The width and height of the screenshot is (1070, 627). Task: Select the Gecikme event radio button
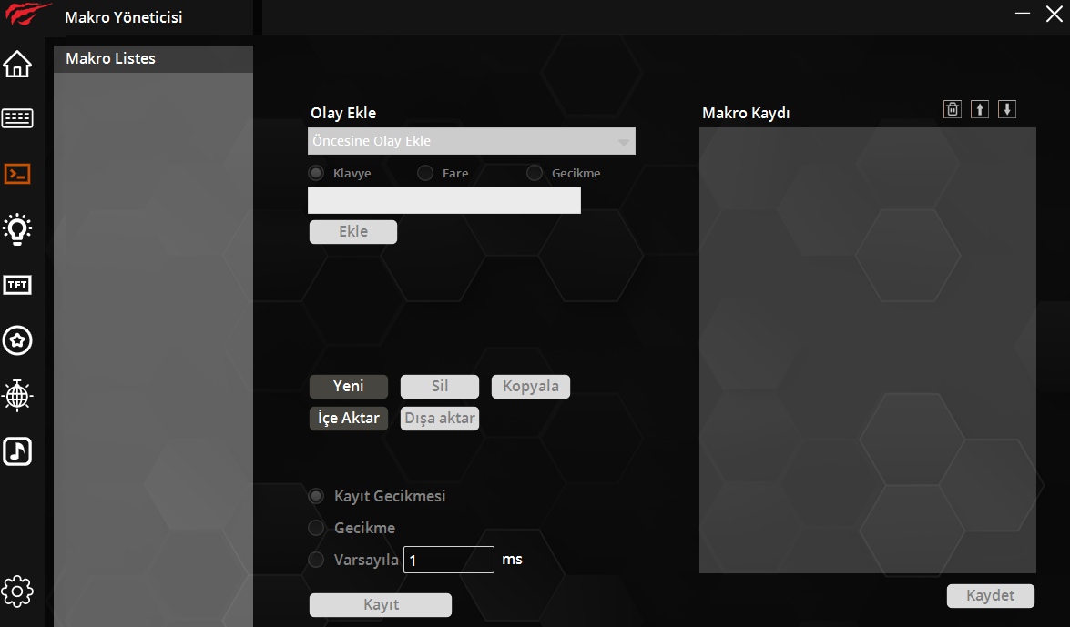pyautogui.click(x=535, y=173)
